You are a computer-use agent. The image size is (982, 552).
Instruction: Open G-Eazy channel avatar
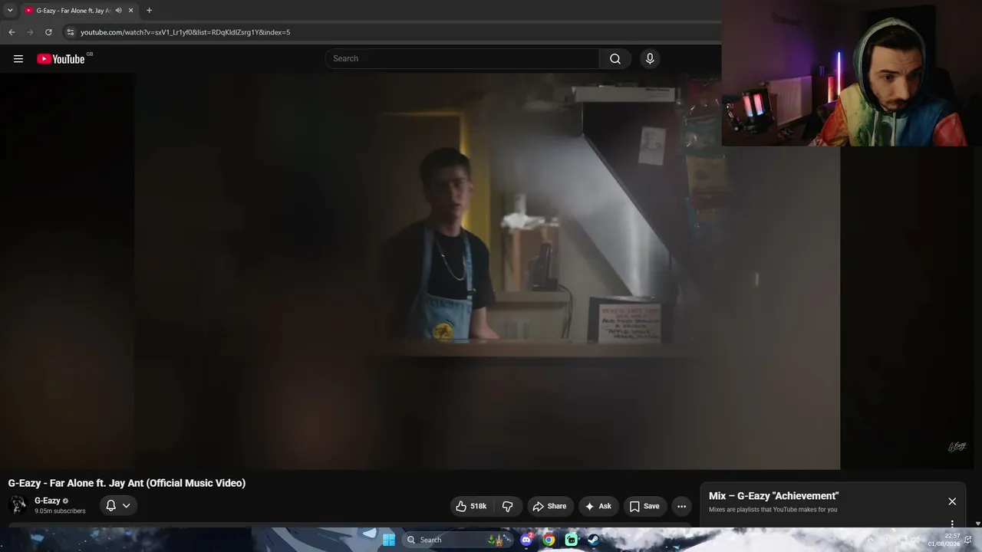pos(18,504)
